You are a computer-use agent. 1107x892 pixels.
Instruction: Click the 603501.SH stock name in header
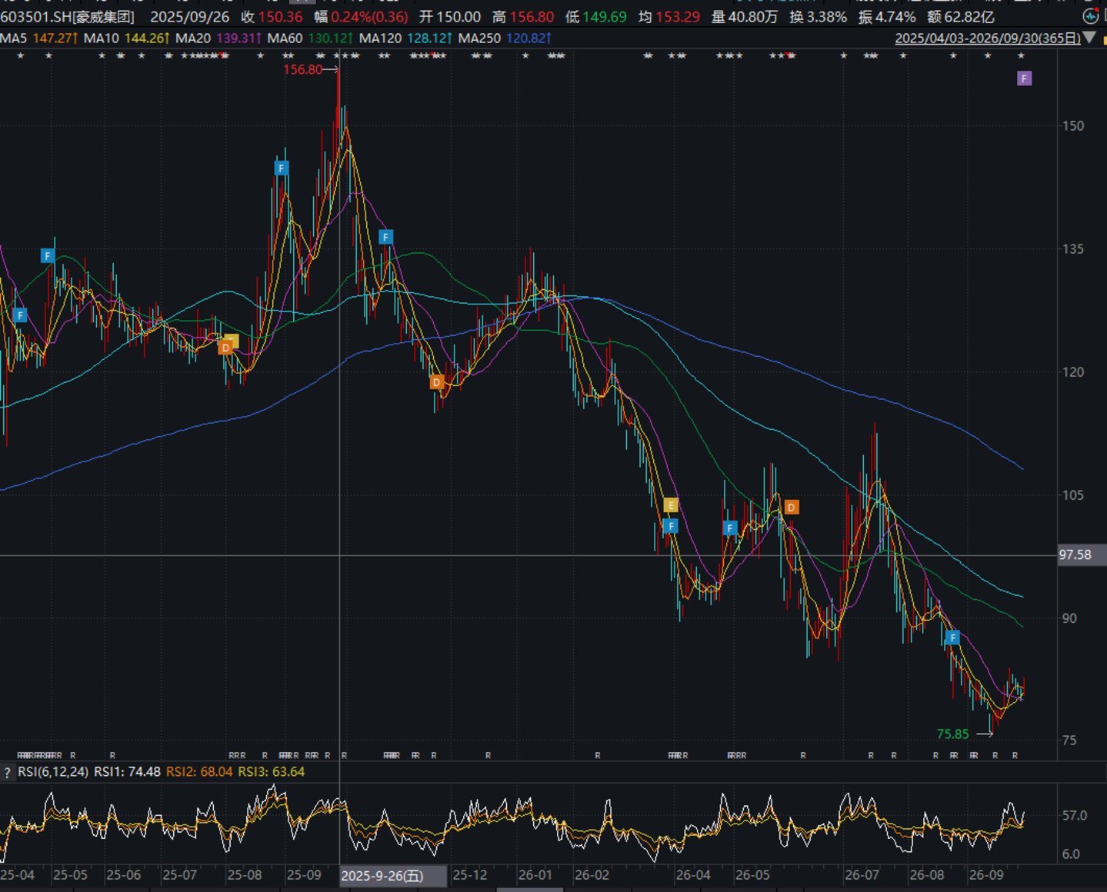click(67, 16)
